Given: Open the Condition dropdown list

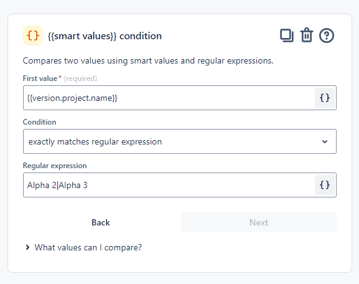Looking at the screenshot, I should [180, 141].
